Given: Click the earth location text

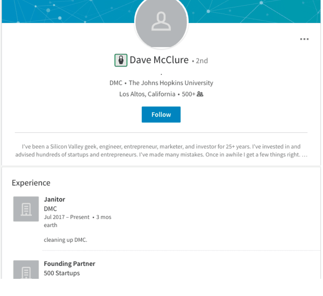Looking at the screenshot, I should tap(51, 225).
